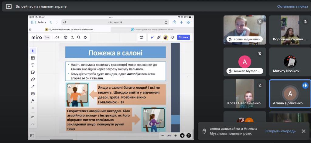The height and width of the screenshot is (143, 311).
Task: Search the Miro board
Action: click(79, 37)
